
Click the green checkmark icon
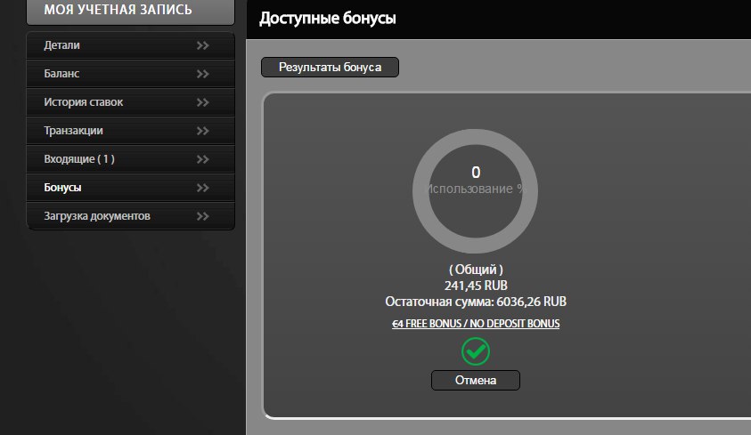pos(476,351)
